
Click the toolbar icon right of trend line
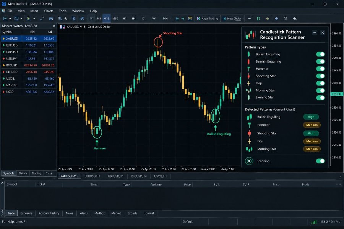51,19
